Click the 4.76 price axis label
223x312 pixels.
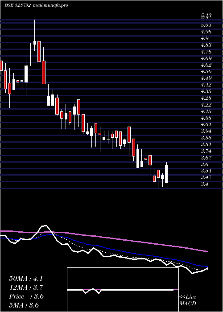(x=206, y=52)
